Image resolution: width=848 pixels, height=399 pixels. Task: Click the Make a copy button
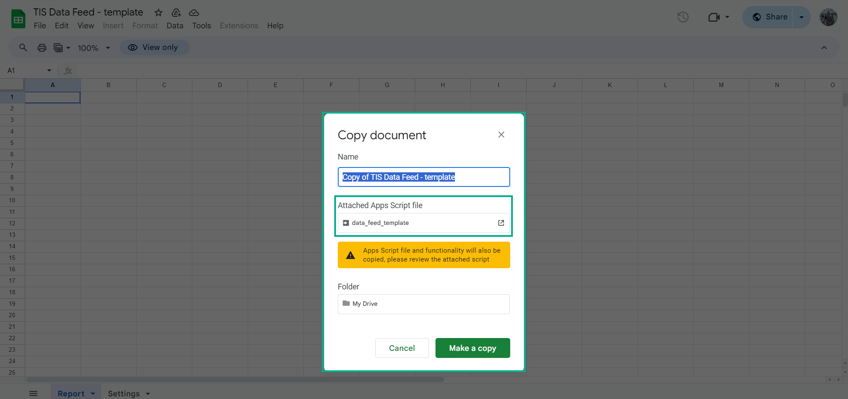pyautogui.click(x=472, y=348)
